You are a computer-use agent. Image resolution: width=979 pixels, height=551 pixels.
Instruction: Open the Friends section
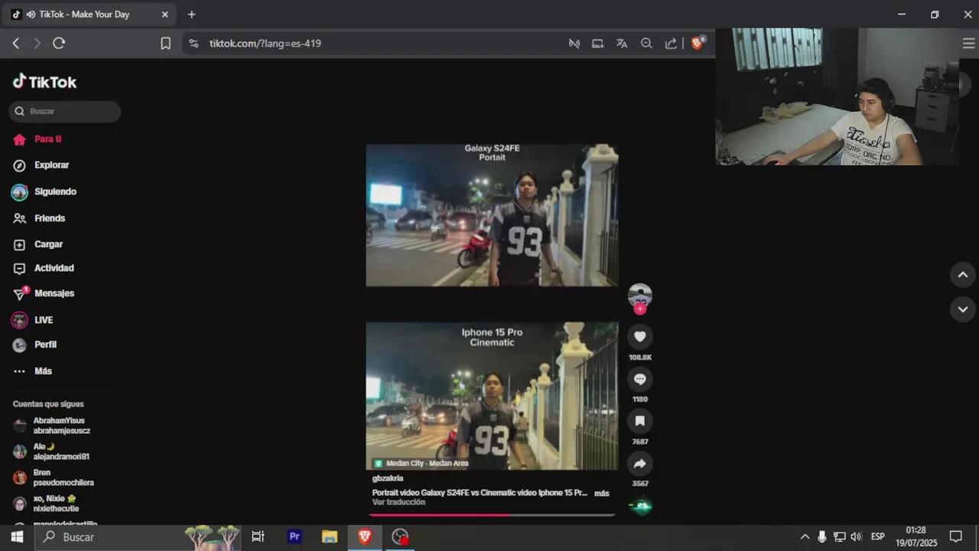[x=50, y=218]
